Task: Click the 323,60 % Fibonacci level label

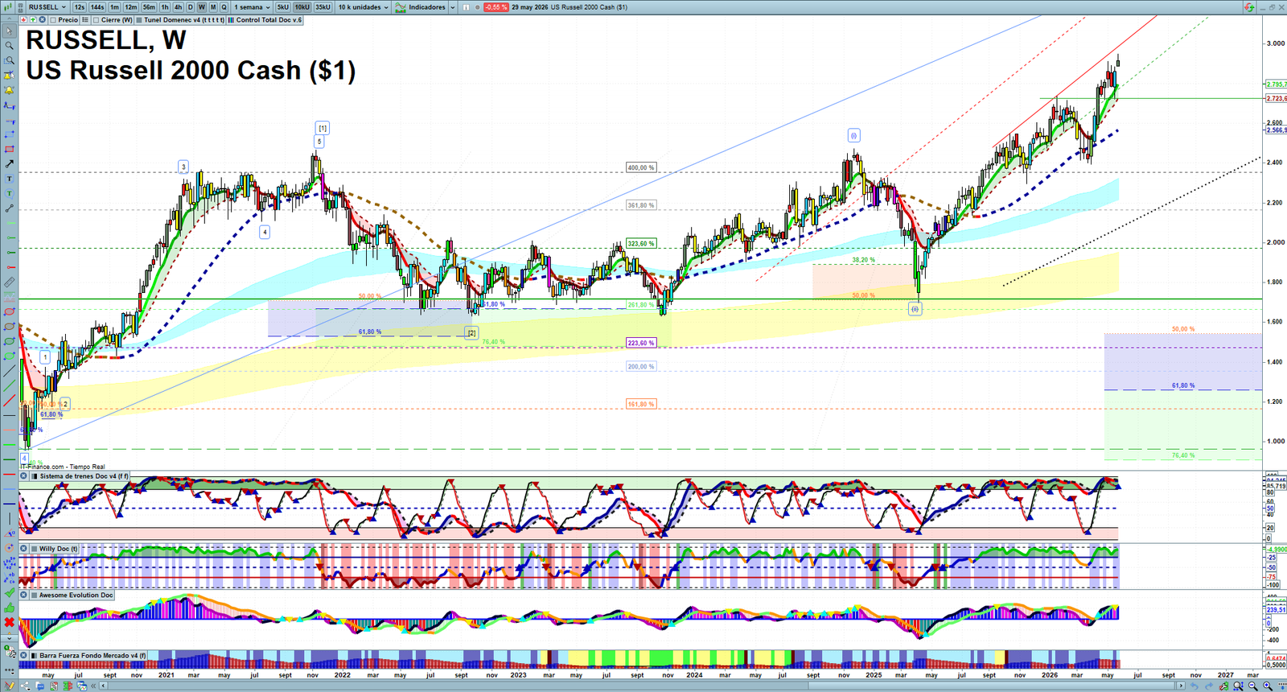Action: point(641,243)
